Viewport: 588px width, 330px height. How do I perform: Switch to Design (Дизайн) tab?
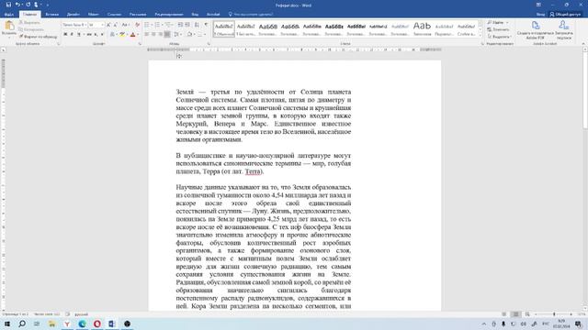pos(73,15)
